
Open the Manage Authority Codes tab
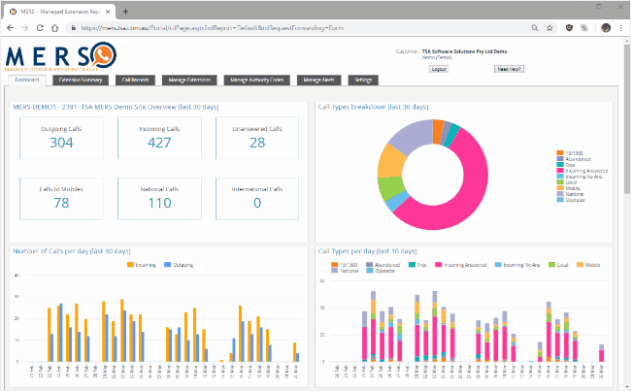tap(256, 81)
